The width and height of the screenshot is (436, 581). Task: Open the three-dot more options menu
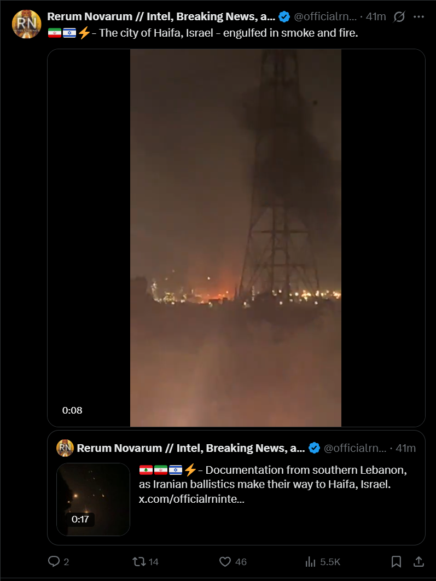[x=418, y=16]
